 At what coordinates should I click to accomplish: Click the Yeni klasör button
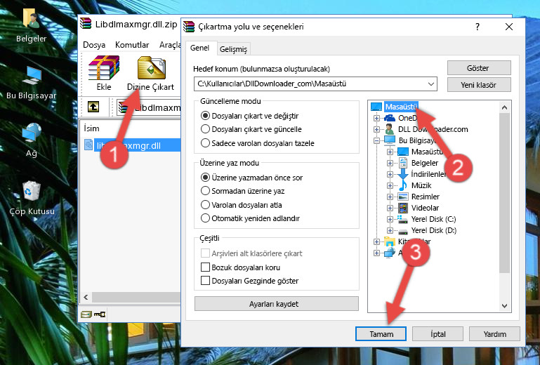pyautogui.click(x=479, y=85)
